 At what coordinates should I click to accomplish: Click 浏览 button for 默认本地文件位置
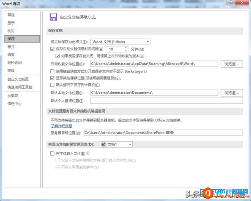pos(232,93)
